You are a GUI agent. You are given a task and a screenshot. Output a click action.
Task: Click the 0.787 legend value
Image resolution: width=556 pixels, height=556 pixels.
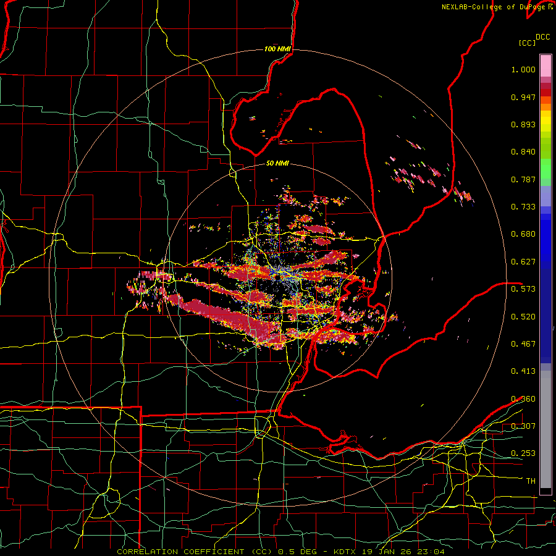coord(523,179)
